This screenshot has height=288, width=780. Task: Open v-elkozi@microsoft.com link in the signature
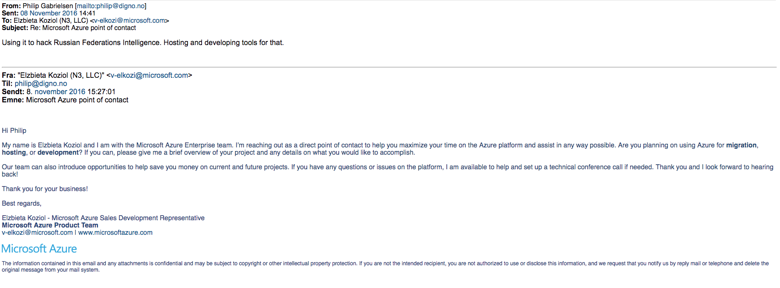(37, 232)
